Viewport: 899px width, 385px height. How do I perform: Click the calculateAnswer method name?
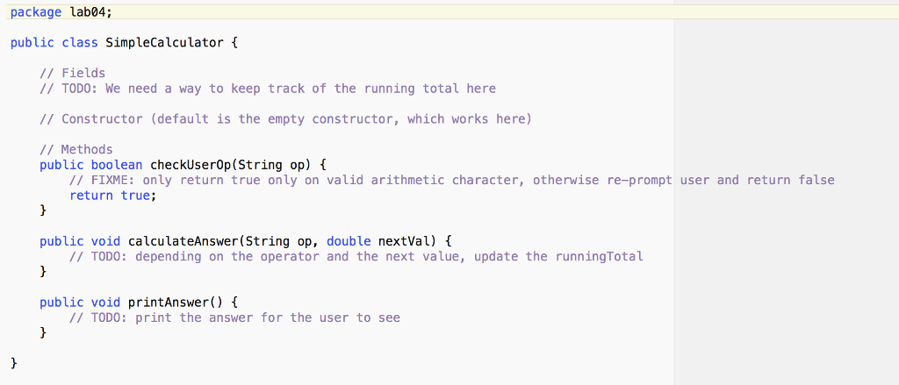[183, 241]
